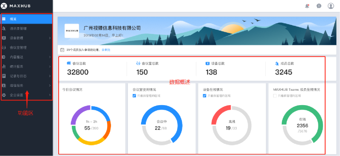Viewport: 340px width, 156px height.
Task: Check 只看我管理的区域 under MAXHUB Teams 成员在线情况
Action: (275, 96)
